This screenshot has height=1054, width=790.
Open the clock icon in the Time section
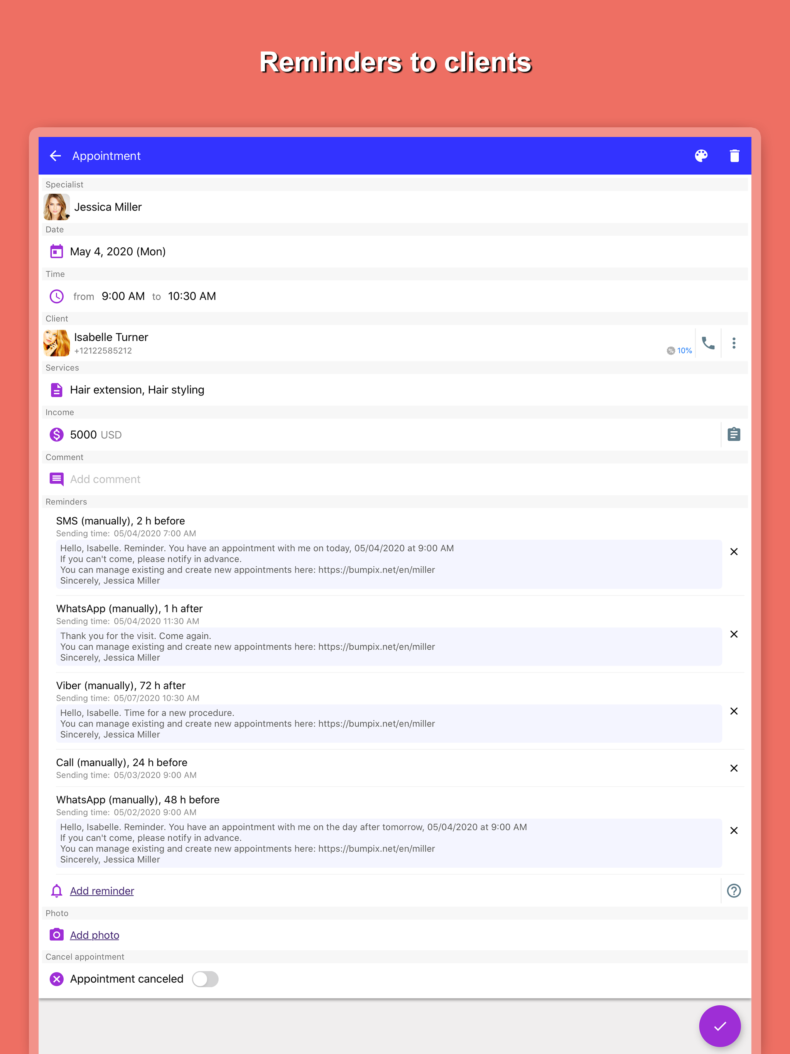tap(56, 296)
